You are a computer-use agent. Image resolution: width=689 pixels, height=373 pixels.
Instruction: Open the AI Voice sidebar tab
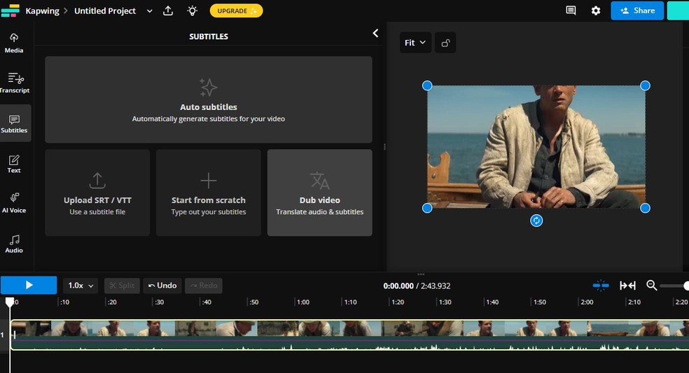[x=14, y=204]
